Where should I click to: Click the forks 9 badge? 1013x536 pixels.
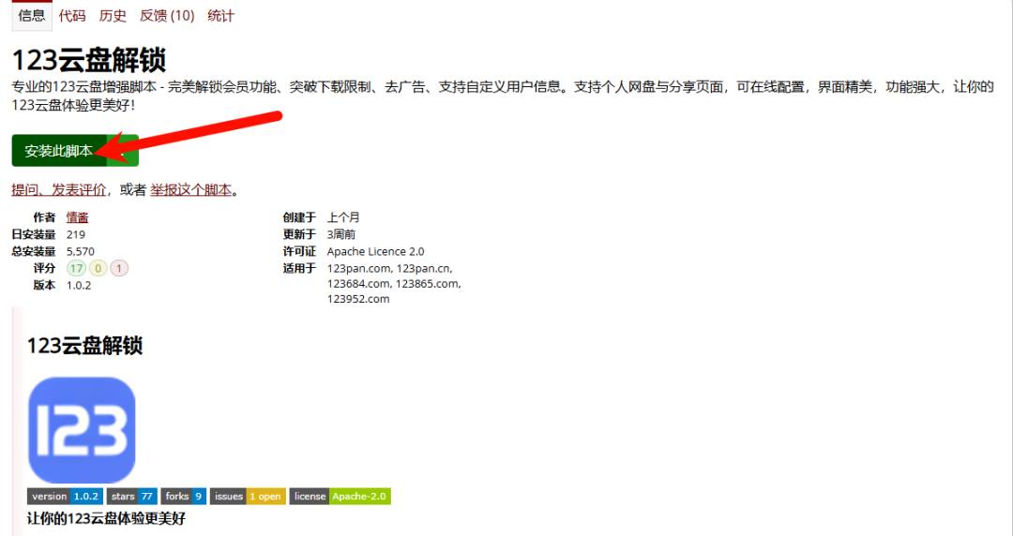click(x=184, y=496)
